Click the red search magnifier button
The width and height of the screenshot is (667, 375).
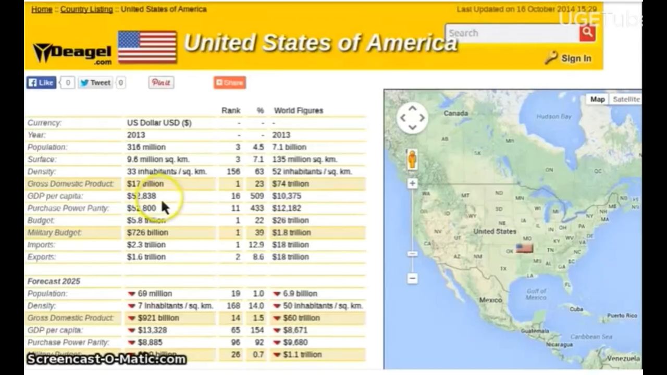(x=587, y=33)
